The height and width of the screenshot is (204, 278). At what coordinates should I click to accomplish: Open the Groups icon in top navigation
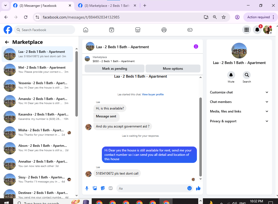[x=164, y=30]
